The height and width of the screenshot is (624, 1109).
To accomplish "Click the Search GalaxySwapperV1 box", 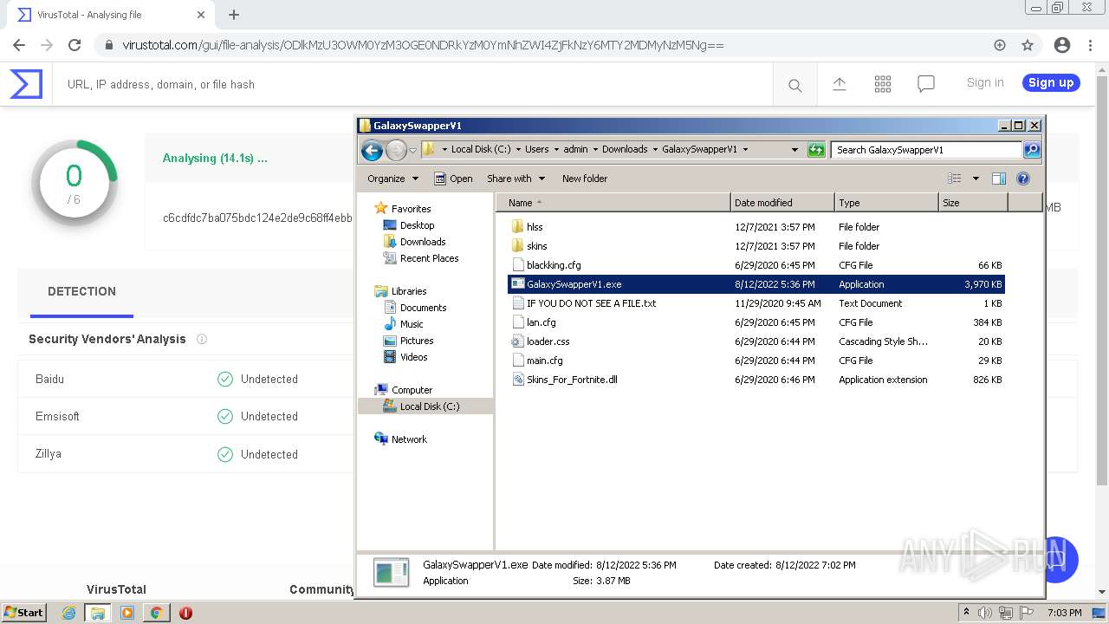I will (x=927, y=150).
